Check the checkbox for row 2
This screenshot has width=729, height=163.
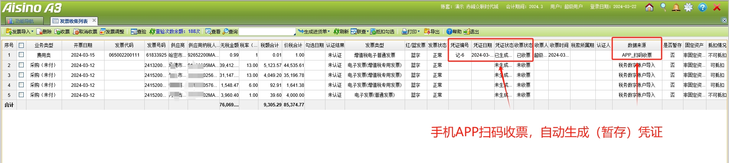click(21, 65)
